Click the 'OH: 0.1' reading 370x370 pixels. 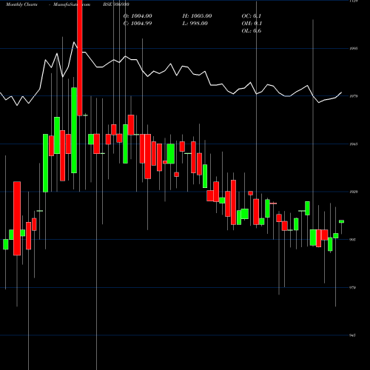tap(252, 24)
